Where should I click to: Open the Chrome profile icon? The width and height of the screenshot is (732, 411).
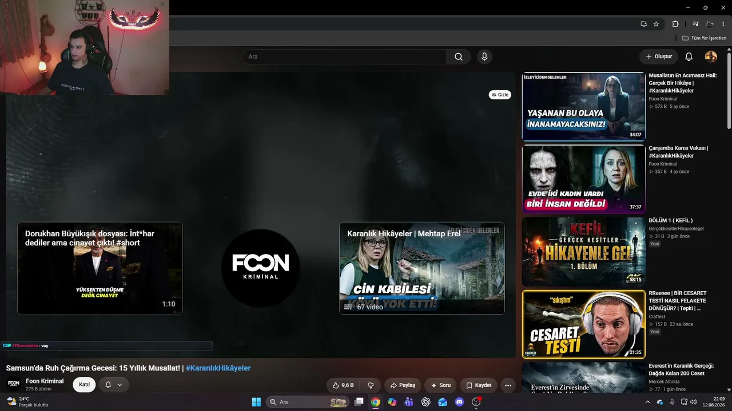click(x=710, y=24)
